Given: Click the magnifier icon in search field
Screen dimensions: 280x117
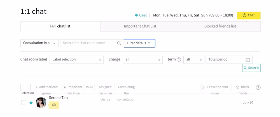Looking at the screenshot, I should coord(119,43).
